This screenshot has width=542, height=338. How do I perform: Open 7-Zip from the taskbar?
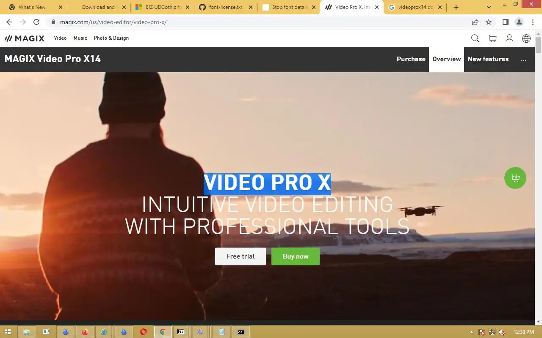(181, 332)
